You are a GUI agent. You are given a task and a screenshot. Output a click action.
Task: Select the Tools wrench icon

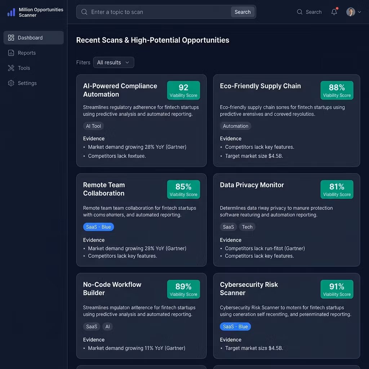[x=11, y=68]
